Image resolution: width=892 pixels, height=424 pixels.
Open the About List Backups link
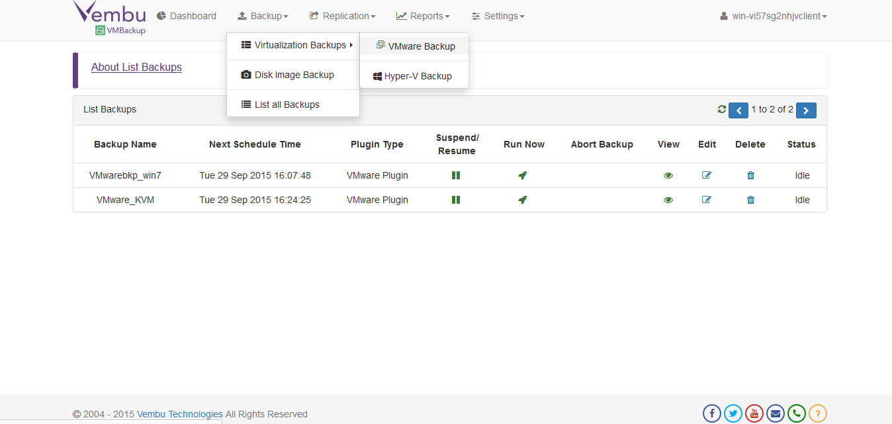click(136, 67)
